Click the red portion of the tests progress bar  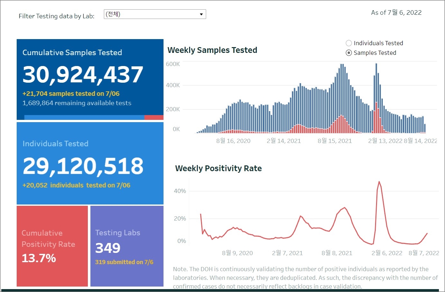tap(154, 118)
